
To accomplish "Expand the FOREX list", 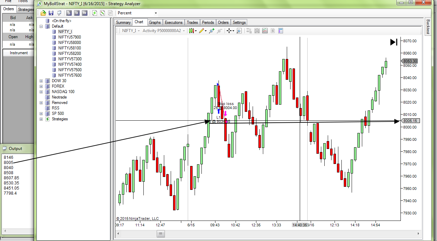I will pyautogui.click(x=41, y=86).
